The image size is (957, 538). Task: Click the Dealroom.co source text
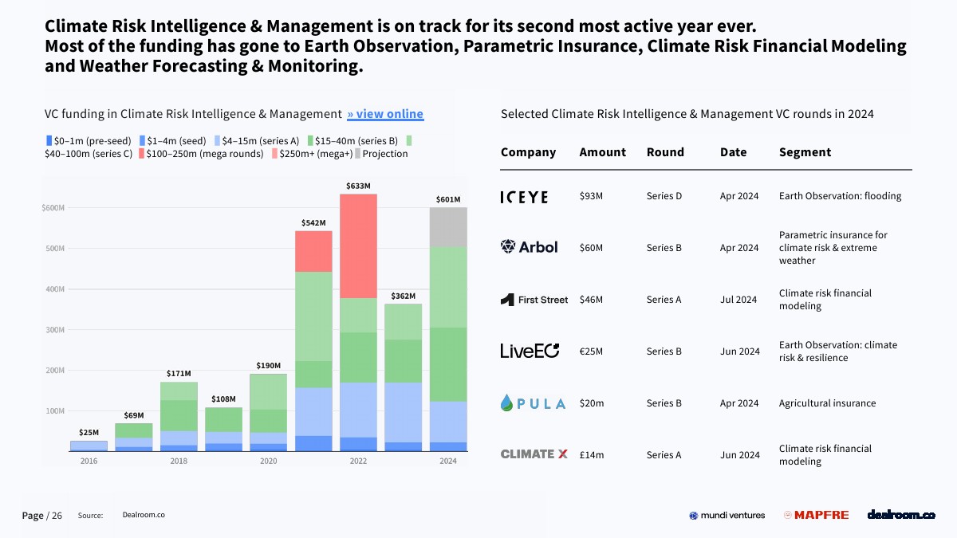(144, 516)
